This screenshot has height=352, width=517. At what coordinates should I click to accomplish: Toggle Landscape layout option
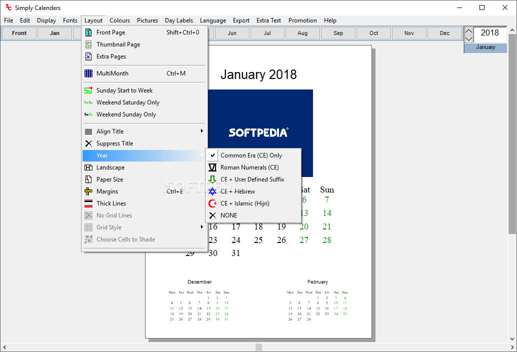144,167
